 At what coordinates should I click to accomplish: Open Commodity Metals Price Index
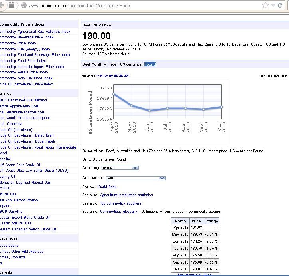pos(24,72)
